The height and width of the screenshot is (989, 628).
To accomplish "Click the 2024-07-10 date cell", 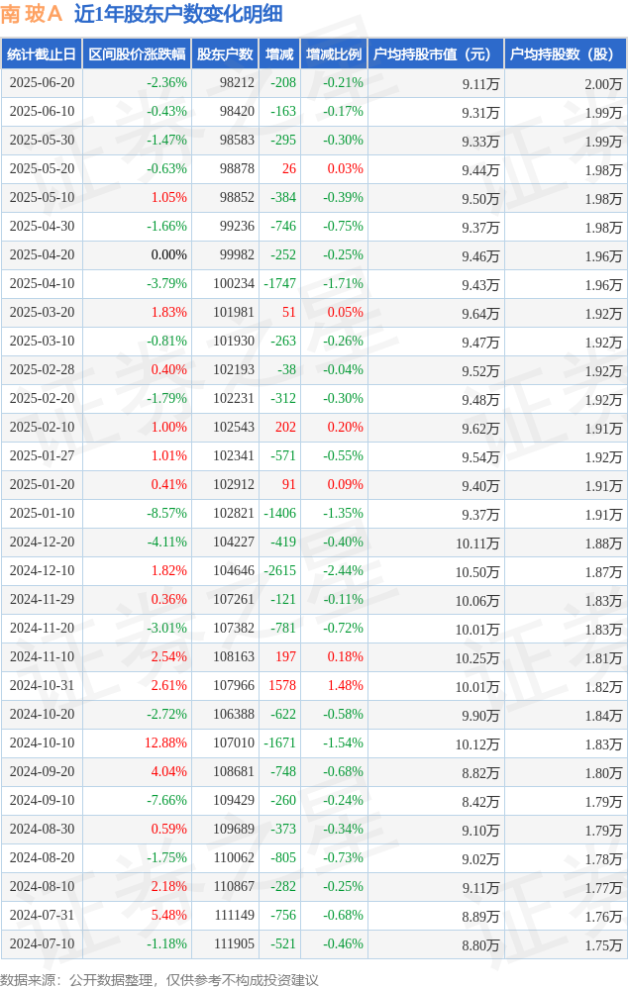I will (42, 943).
